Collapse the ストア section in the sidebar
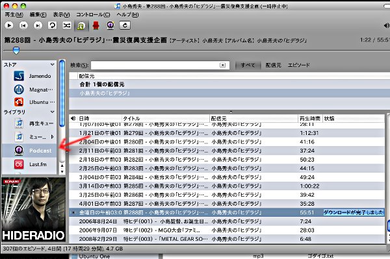 (52, 64)
